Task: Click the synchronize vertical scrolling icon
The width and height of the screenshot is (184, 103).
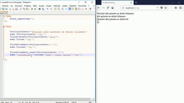Action: [55, 9]
